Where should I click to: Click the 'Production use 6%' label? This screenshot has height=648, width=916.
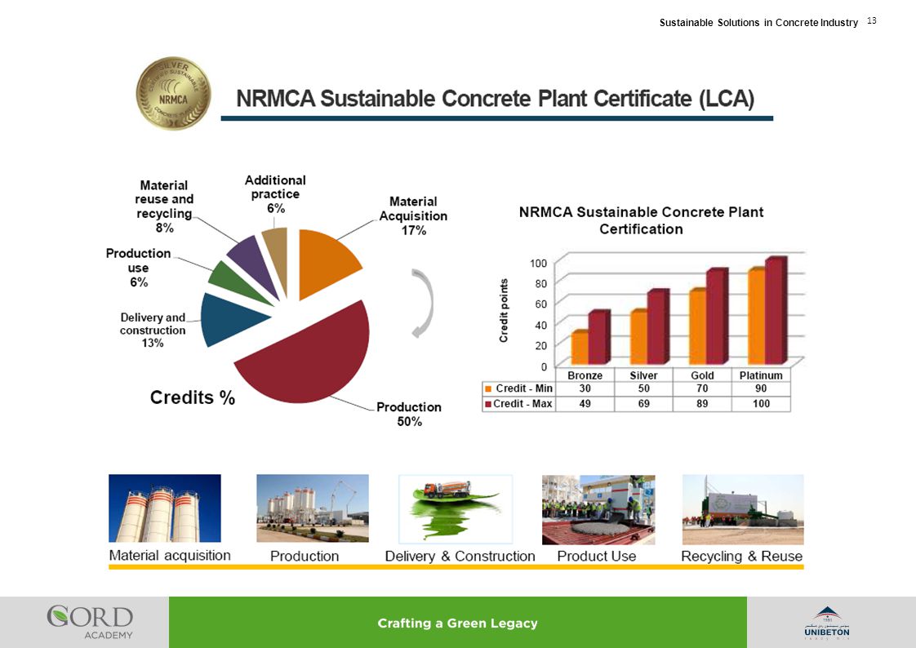coord(139,268)
